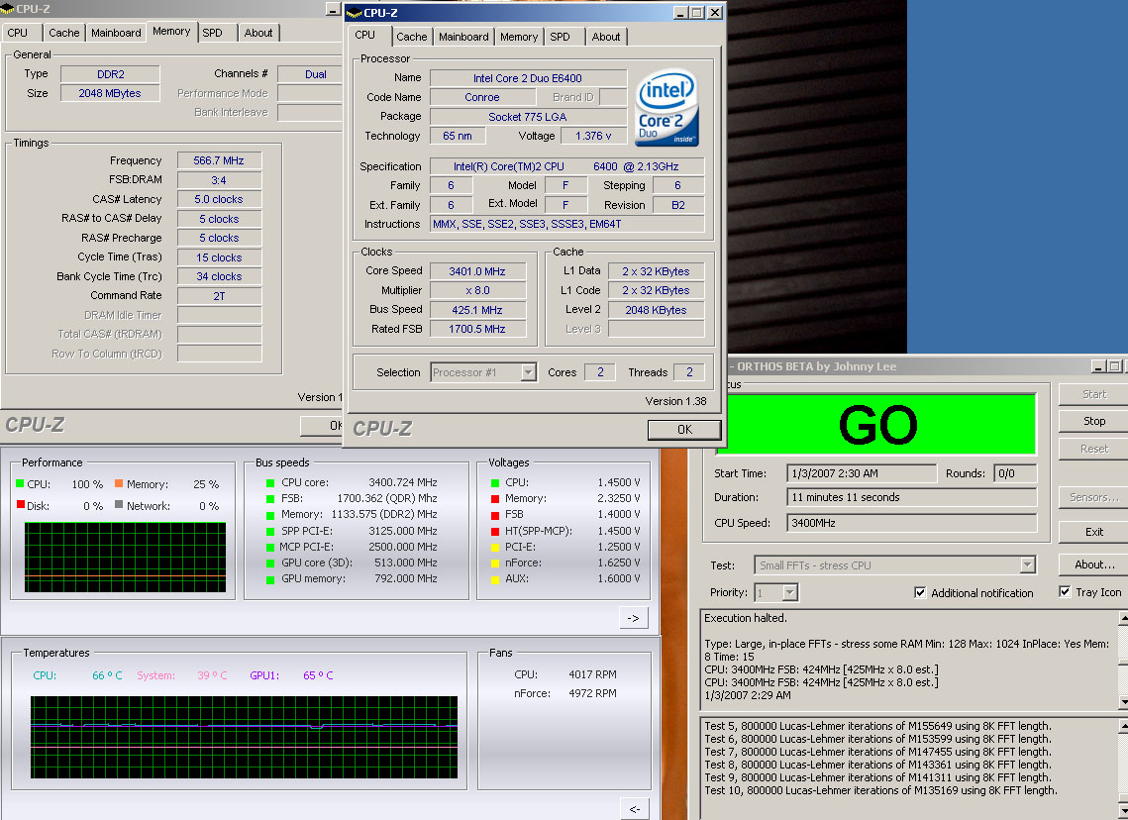Click the red Memory voltage indicator
Screen dimensions: 1128x820
(x=495, y=499)
